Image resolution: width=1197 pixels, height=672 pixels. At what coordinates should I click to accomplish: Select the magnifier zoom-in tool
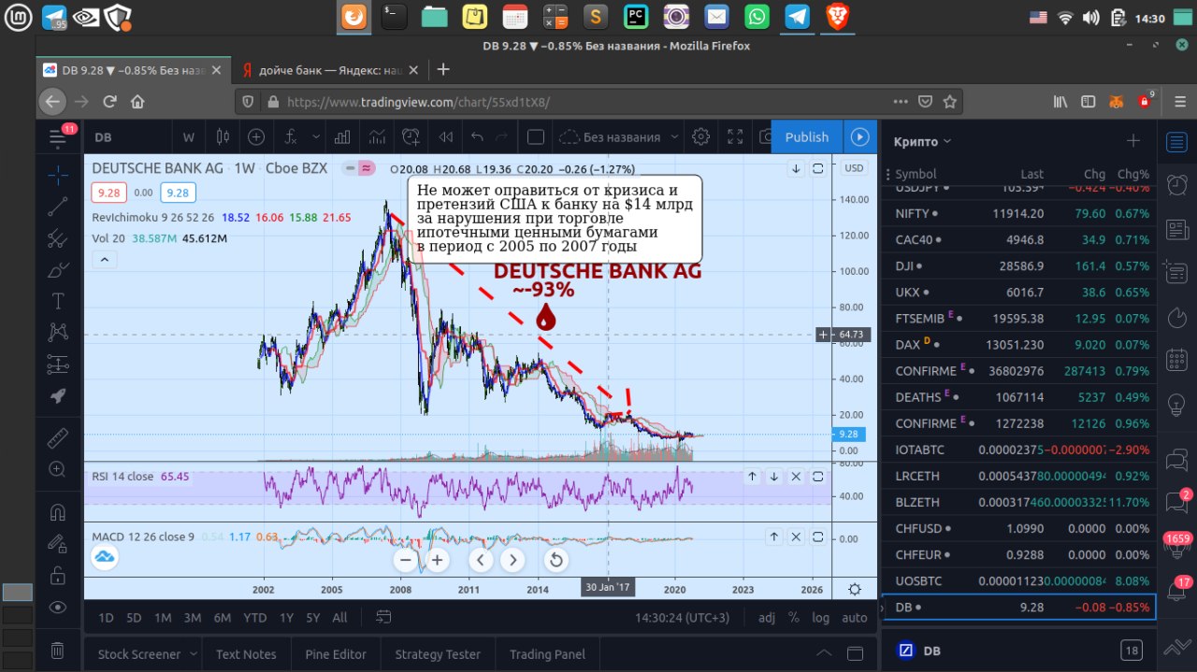58,469
